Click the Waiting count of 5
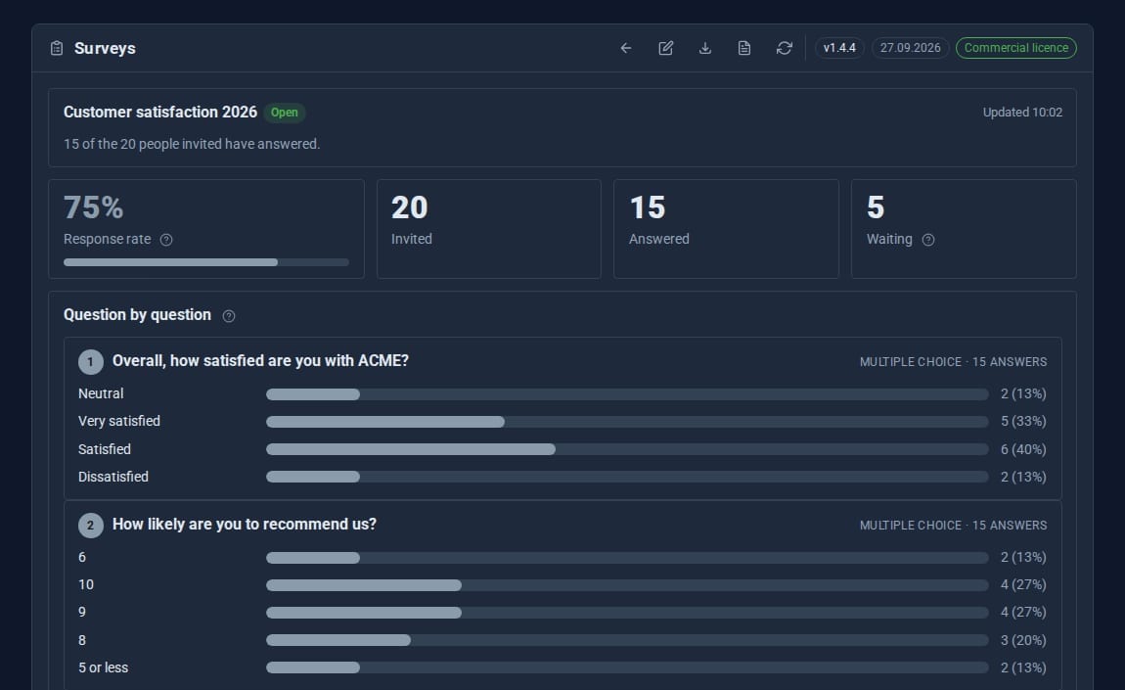The height and width of the screenshot is (690, 1125). (876, 208)
